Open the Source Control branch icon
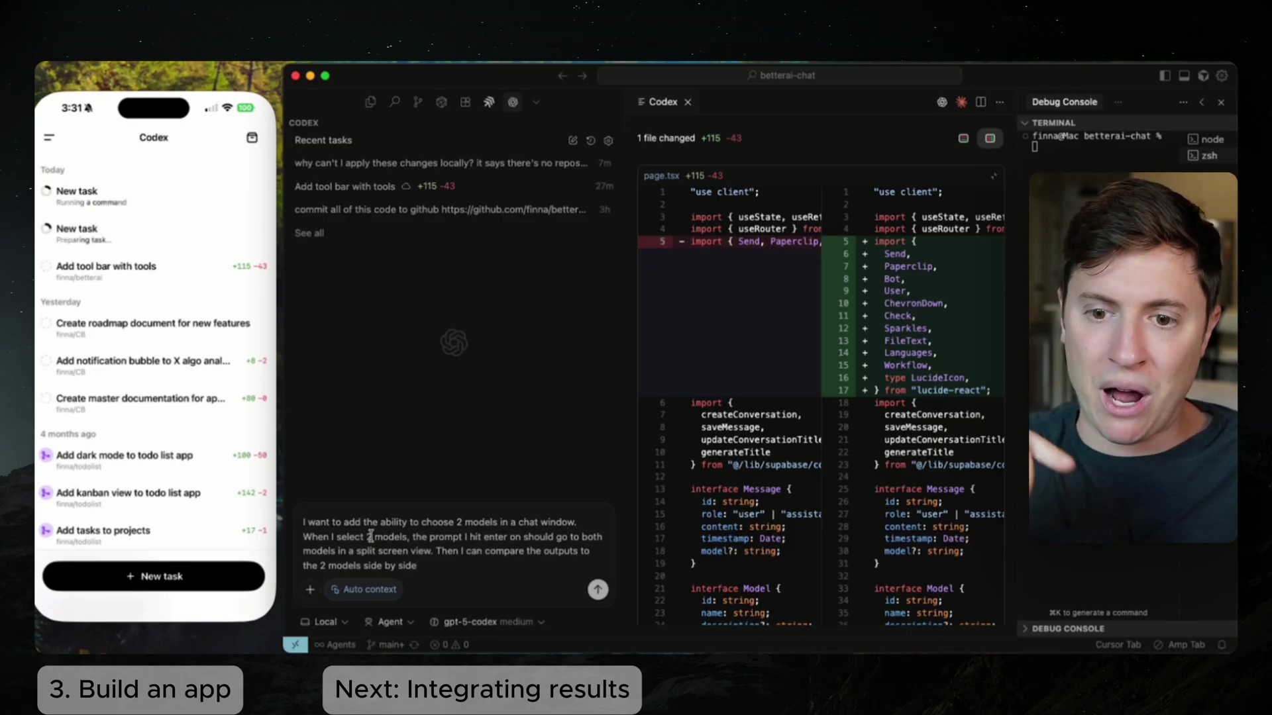Screen dimensions: 1272x715 [x=417, y=102]
